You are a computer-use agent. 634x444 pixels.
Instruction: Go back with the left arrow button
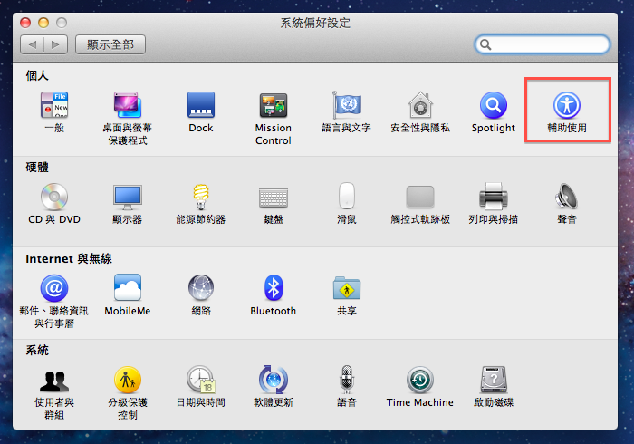32,44
